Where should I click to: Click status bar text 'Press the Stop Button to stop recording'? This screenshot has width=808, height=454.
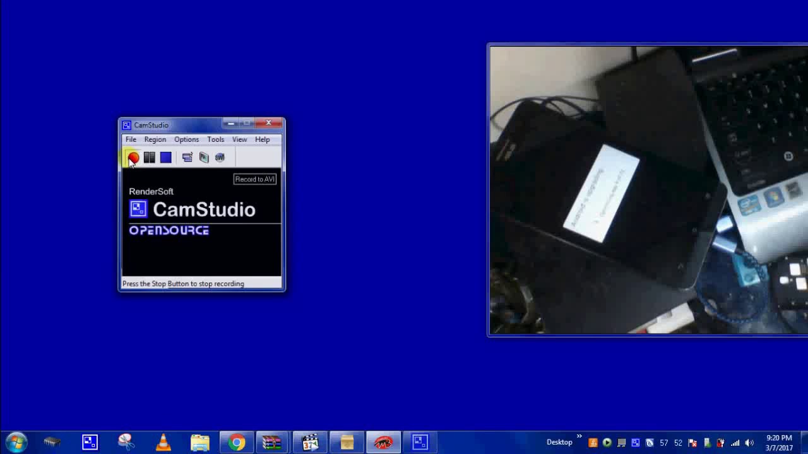[x=183, y=284]
